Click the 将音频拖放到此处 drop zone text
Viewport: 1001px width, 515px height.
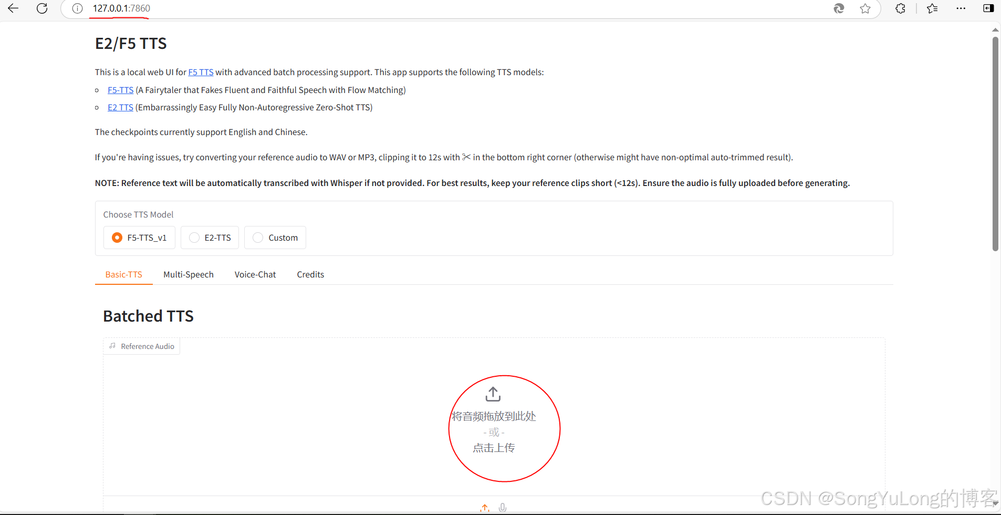pos(494,416)
